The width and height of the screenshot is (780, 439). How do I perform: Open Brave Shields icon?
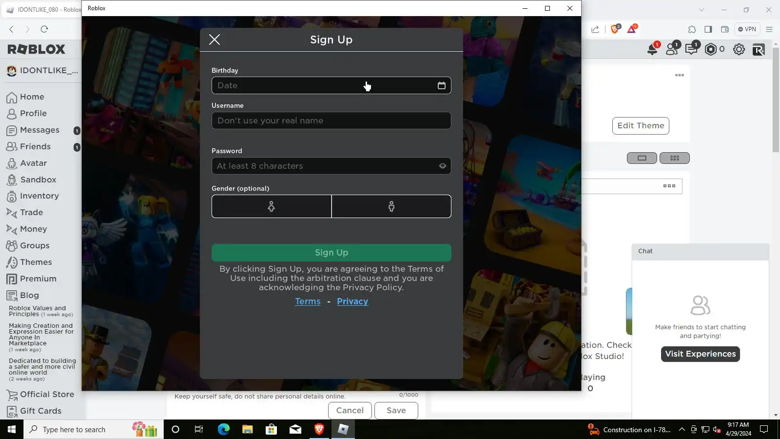pyautogui.click(x=615, y=29)
